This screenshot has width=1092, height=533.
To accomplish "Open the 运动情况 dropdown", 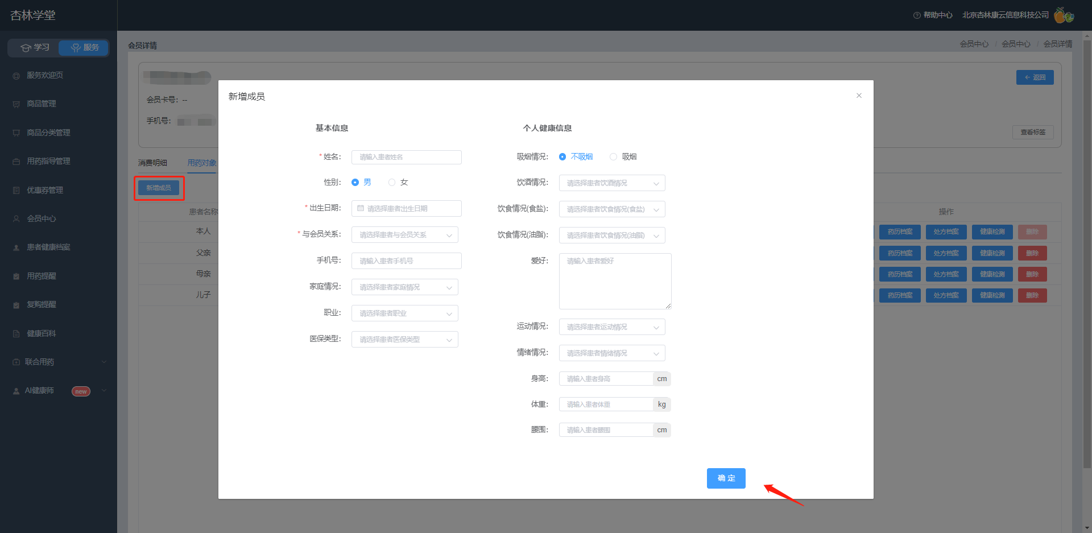I will [612, 327].
